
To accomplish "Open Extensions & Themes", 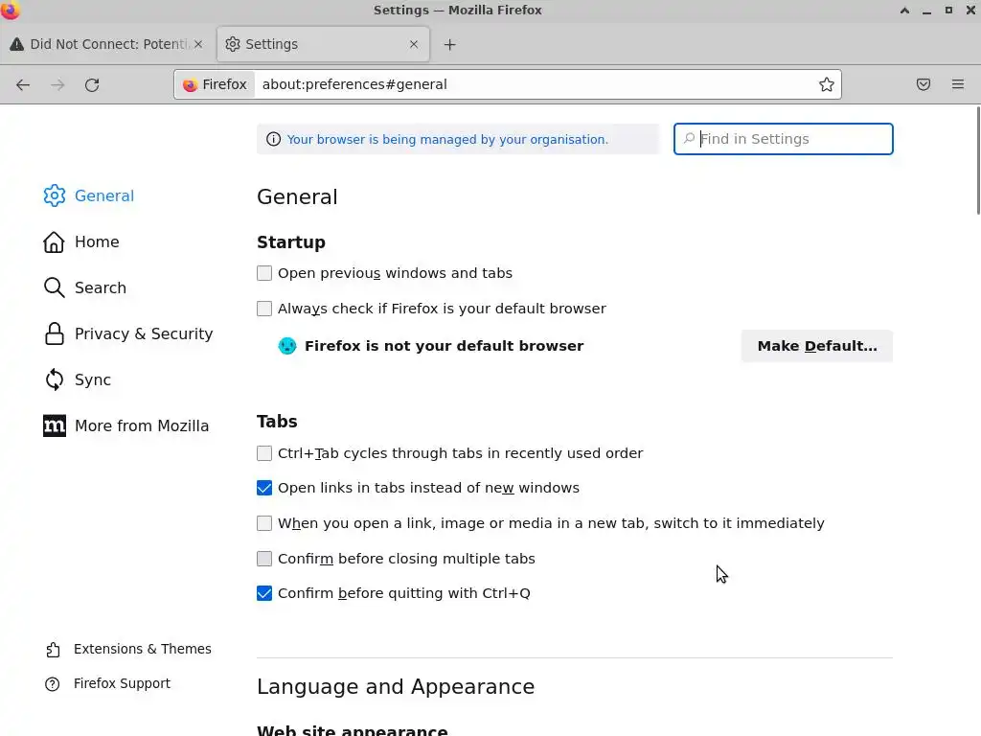I will (x=142, y=649).
